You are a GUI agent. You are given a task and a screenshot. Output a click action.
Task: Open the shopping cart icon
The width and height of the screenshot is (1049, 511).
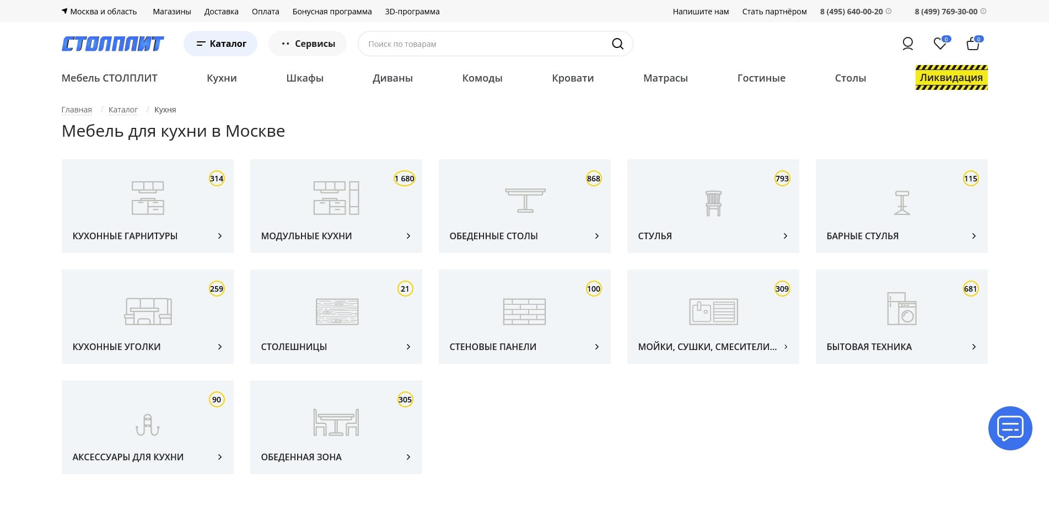click(973, 44)
